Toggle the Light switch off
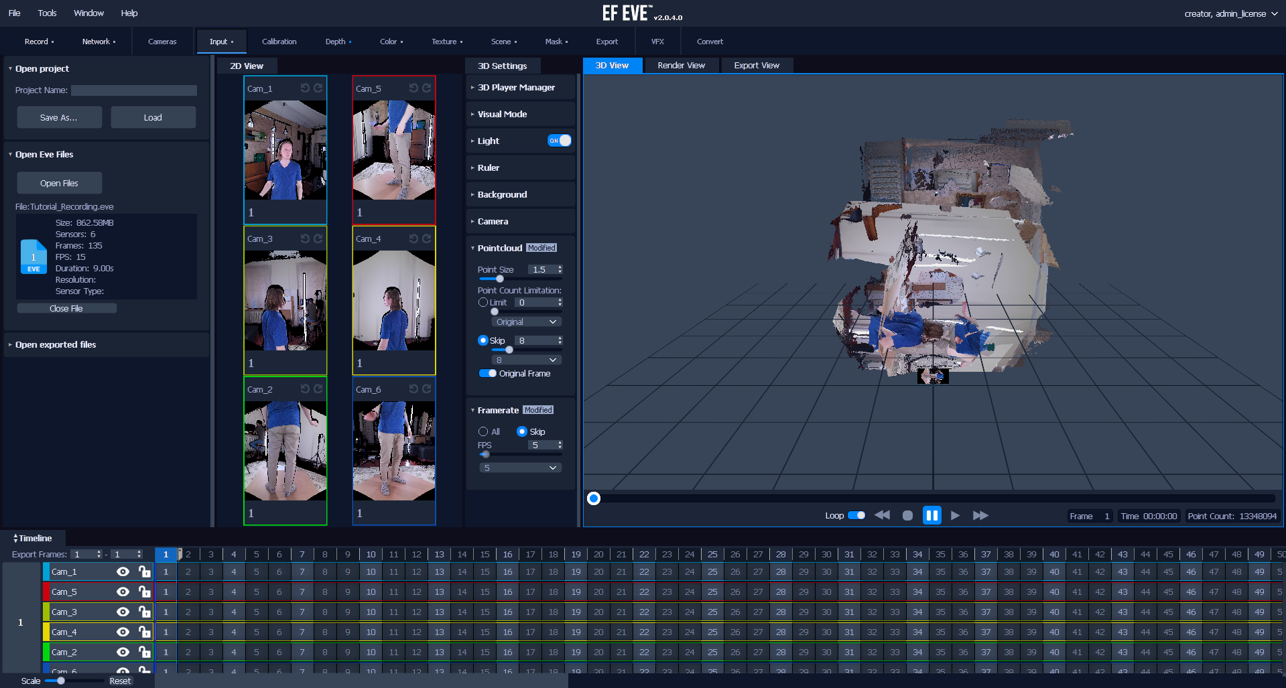 tap(559, 141)
